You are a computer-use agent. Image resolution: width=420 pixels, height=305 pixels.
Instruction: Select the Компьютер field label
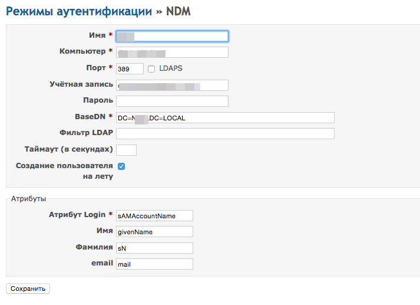(82, 51)
